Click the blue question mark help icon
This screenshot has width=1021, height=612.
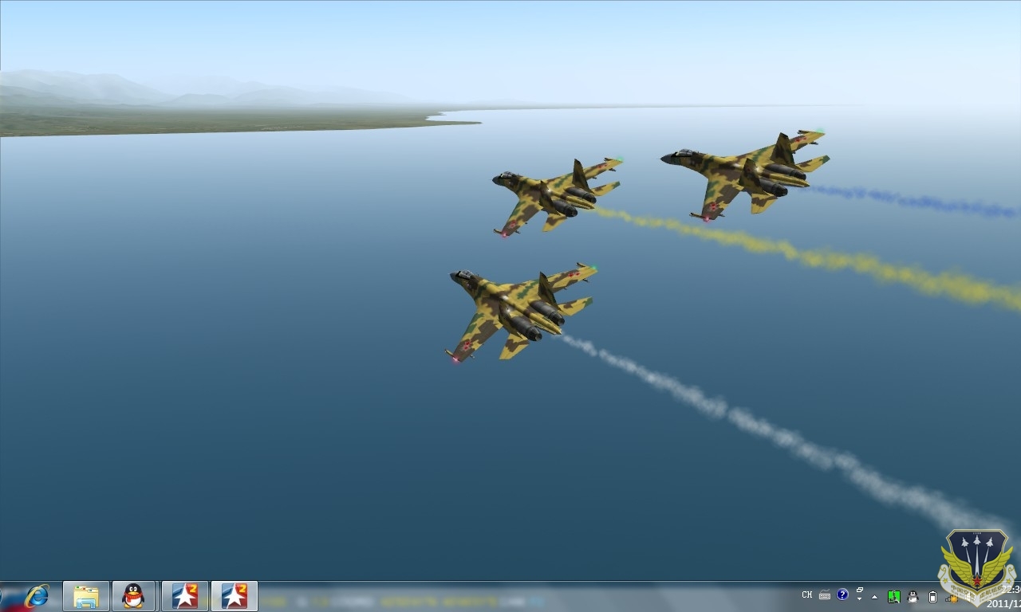click(842, 594)
